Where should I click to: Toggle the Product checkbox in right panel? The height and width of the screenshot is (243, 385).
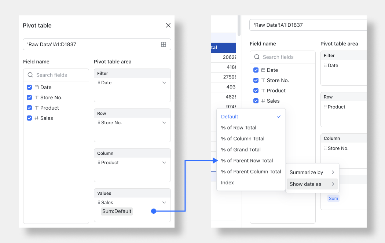coord(256,91)
